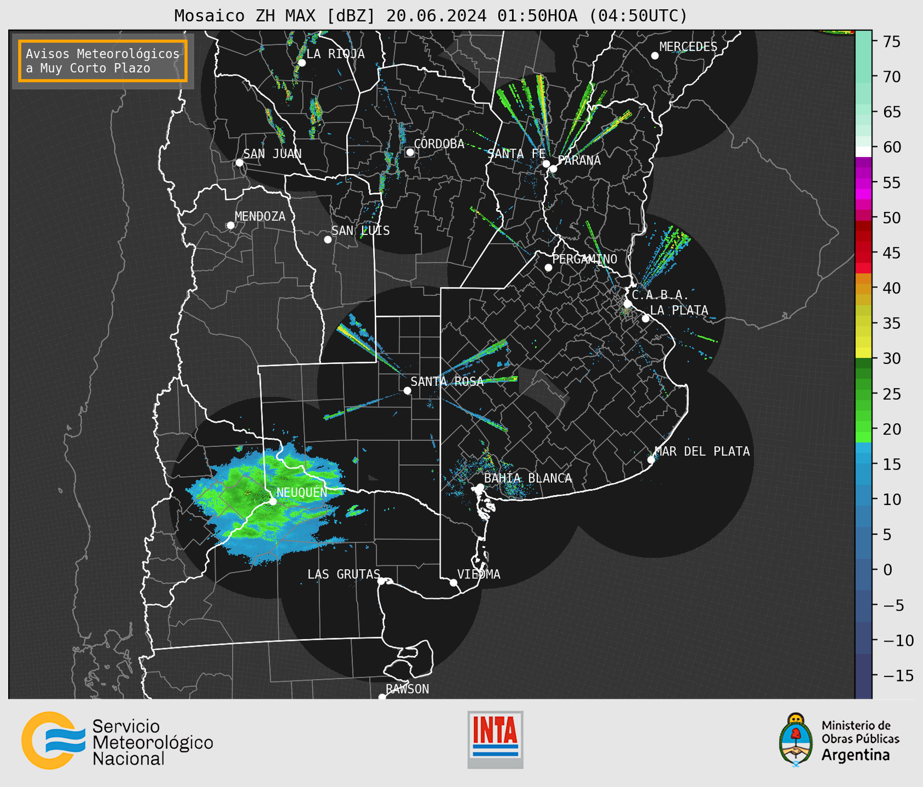Click the Santa Fe city marker

546,164
